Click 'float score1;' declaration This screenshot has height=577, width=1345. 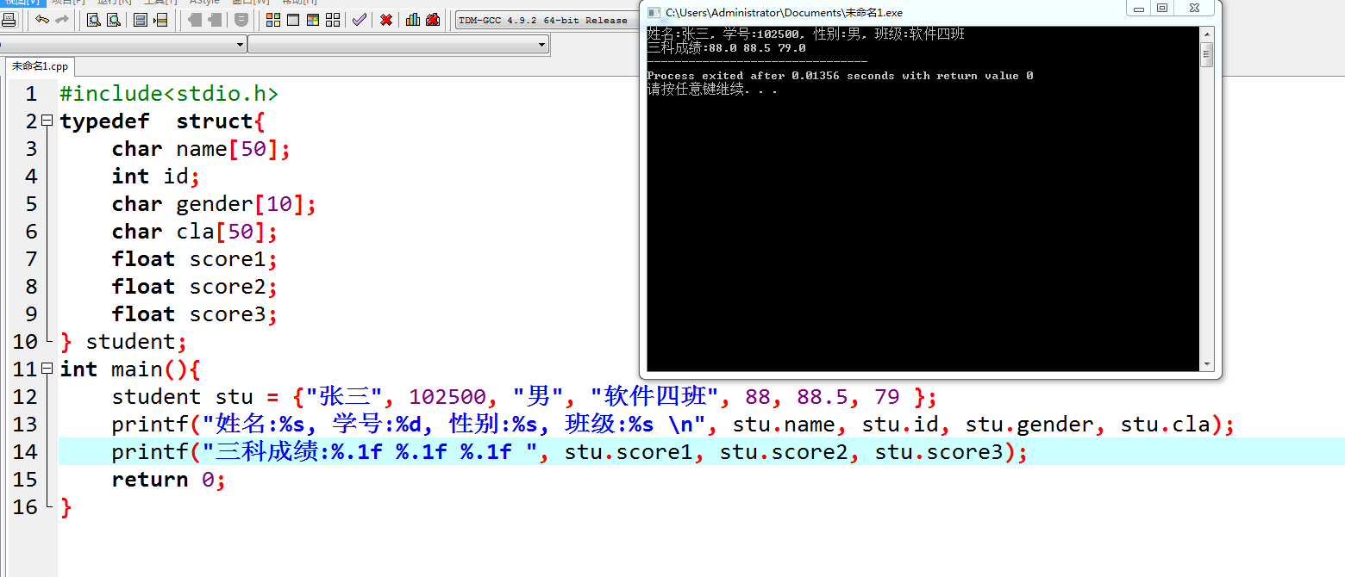(195, 258)
